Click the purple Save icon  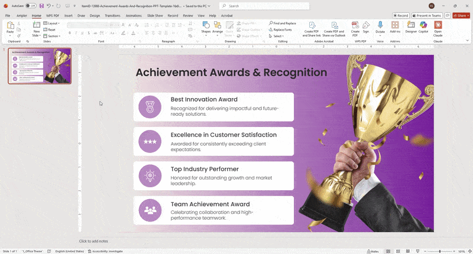tap(41, 6)
